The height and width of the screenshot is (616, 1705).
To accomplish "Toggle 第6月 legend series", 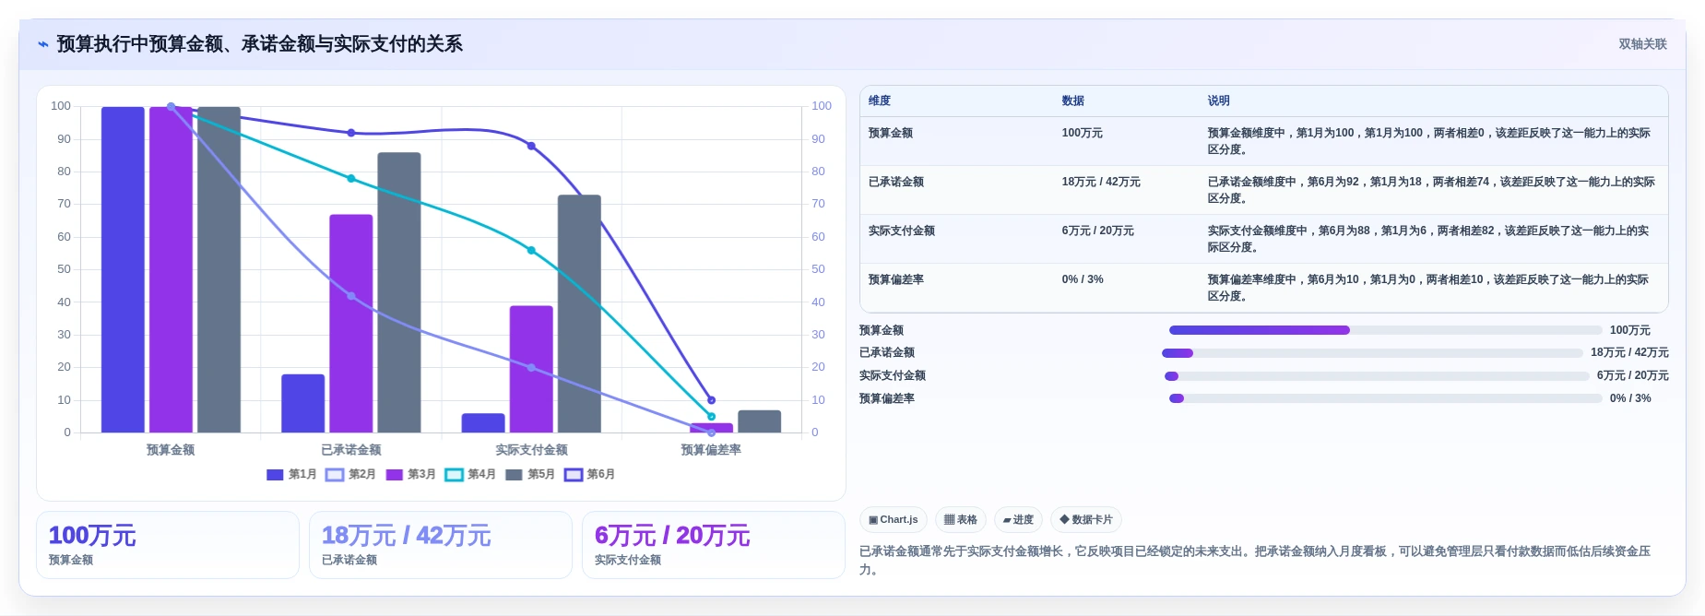I will 590,474.
